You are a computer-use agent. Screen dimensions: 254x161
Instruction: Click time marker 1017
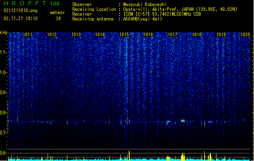coord(173,35)
